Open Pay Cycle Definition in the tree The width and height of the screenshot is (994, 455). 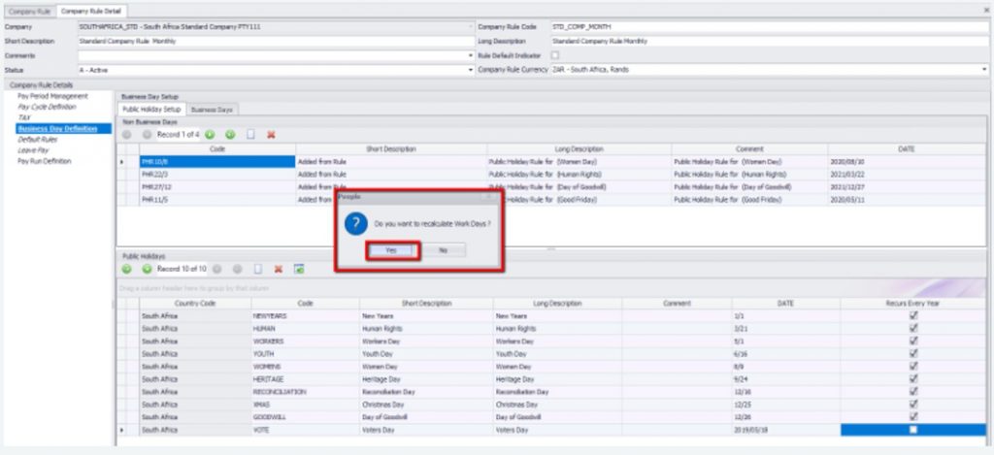click(x=47, y=107)
